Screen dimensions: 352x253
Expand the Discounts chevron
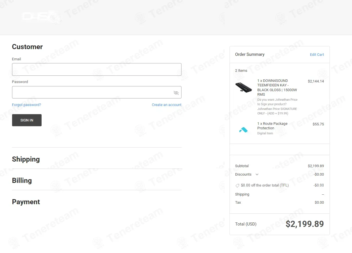[257, 174]
